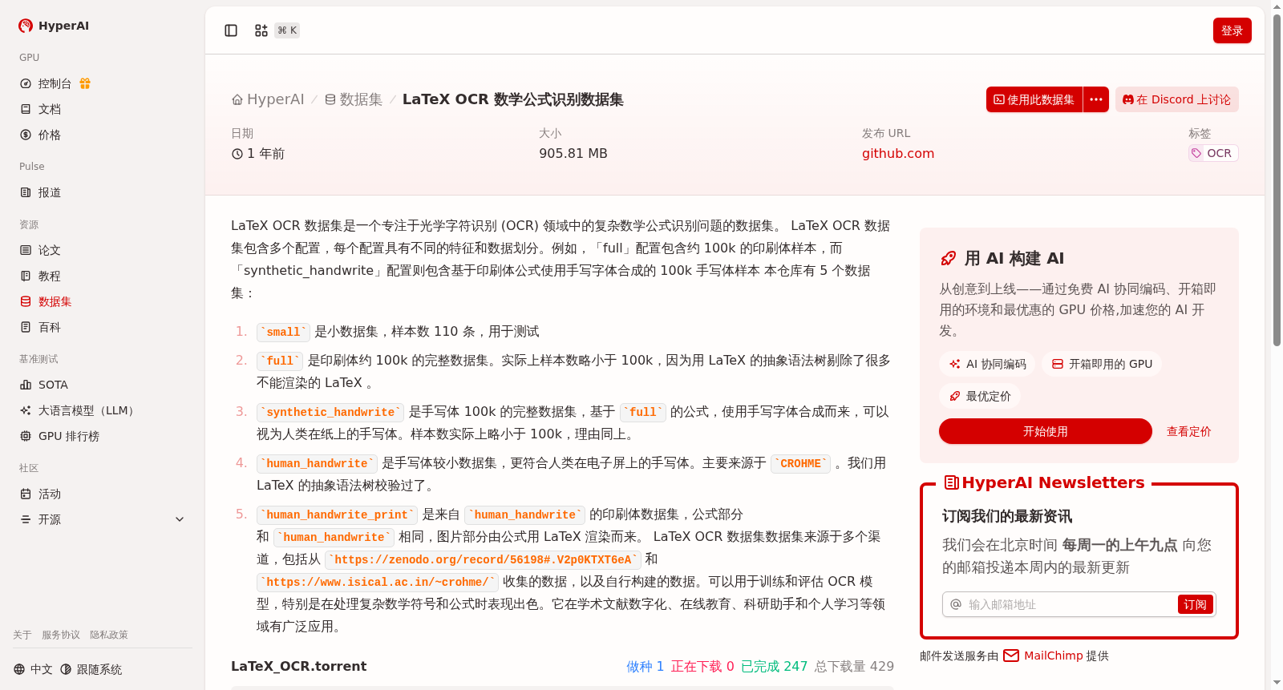Open the 开源 sidebar item
Screen dimensions: 1283x690
pyautogui.click(x=103, y=519)
